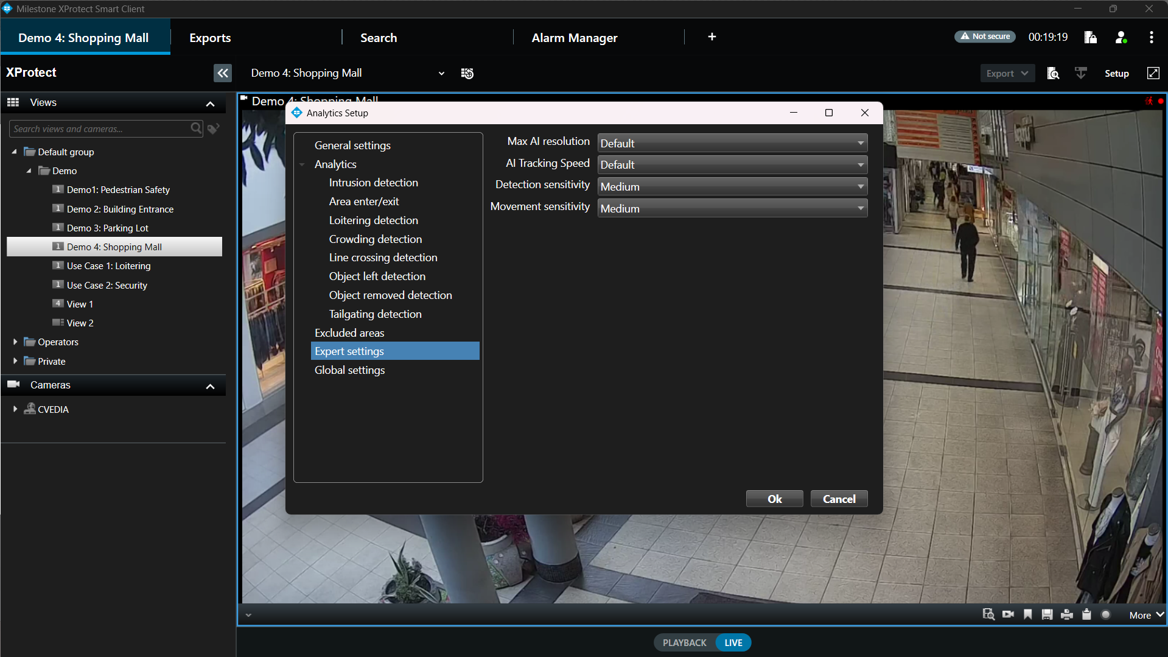The image size is (1168, 657).
Task: Switch to LIVE mode
Action: (733, 642)
